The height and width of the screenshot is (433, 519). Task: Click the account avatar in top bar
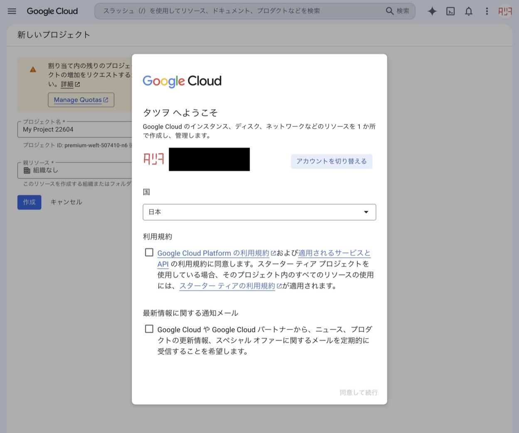[x=505, y=11]
